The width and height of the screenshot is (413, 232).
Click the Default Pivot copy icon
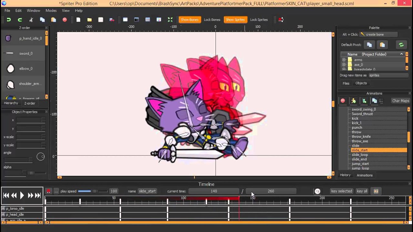pos(369,45)
